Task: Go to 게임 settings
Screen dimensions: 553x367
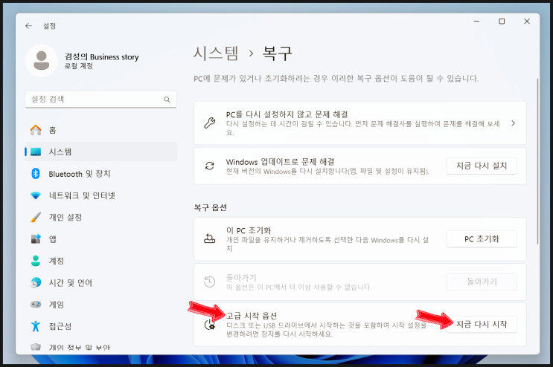Action: pyautogui.click(x=101, y=305)
